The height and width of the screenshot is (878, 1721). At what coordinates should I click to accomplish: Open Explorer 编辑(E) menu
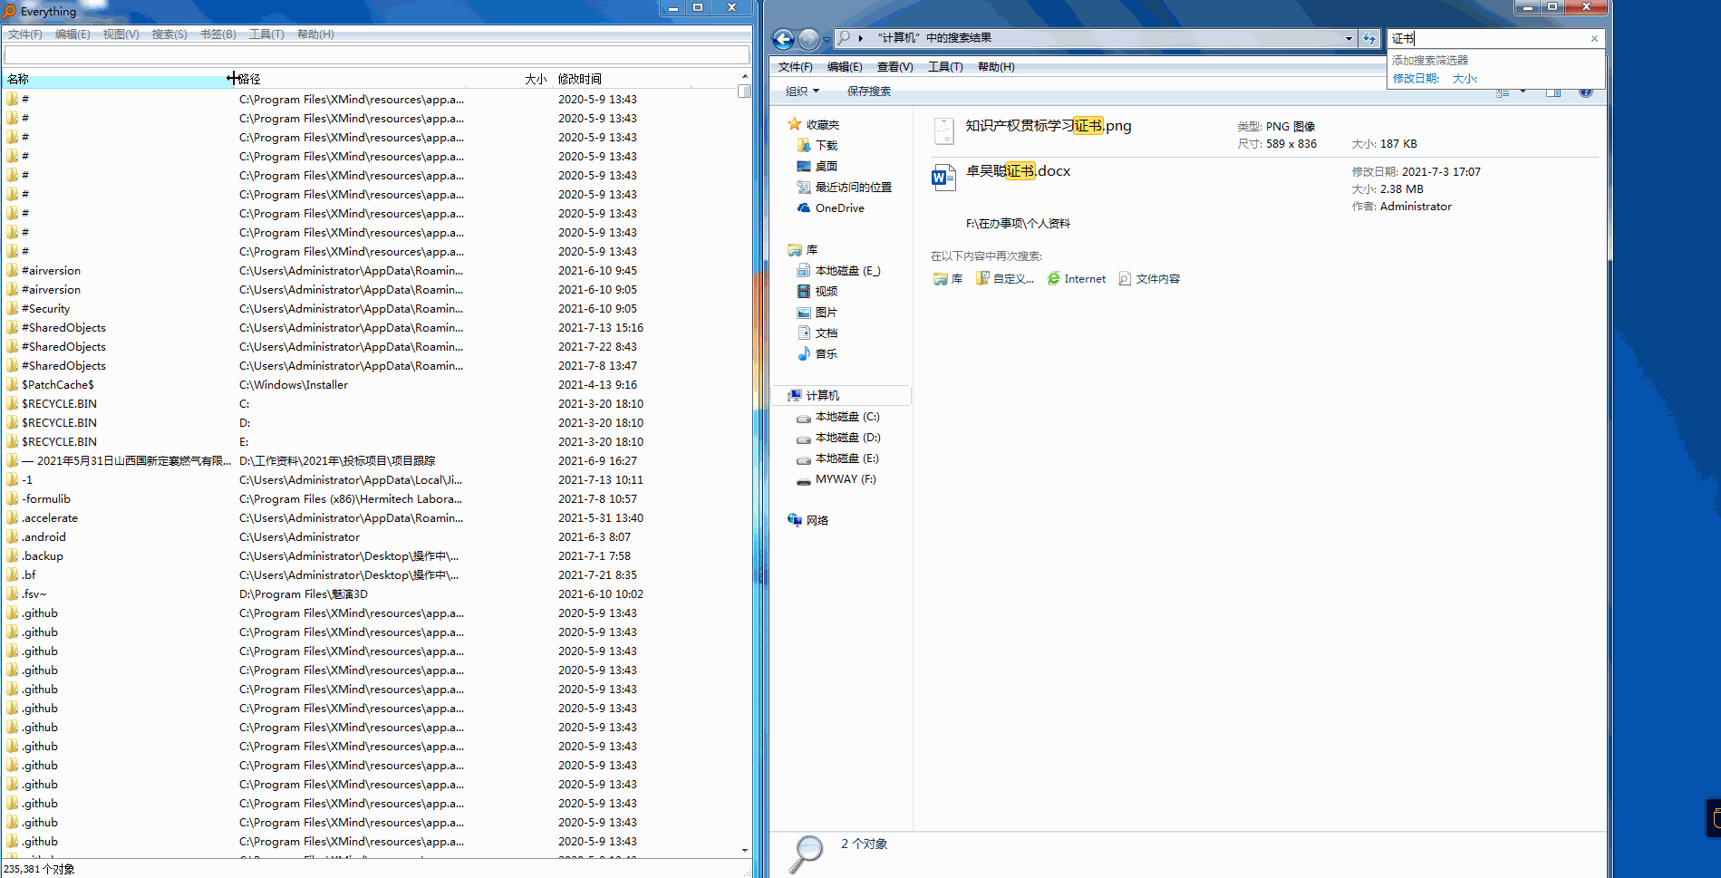(845, 66)
